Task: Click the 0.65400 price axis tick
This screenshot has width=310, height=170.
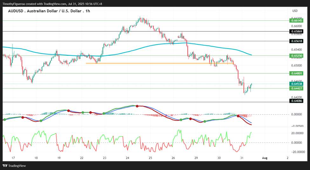Action: (x=297, y=49)
